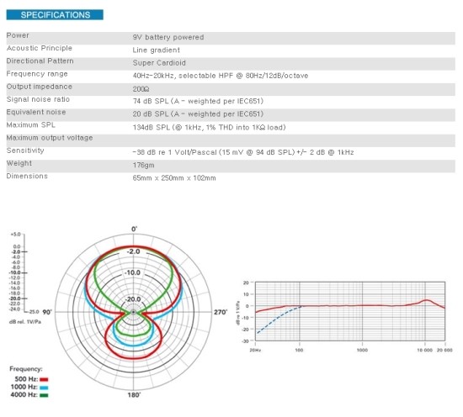Click the '1000' axis label on response chart
This screenshot has height=417, width=463.
pos(362,350)
